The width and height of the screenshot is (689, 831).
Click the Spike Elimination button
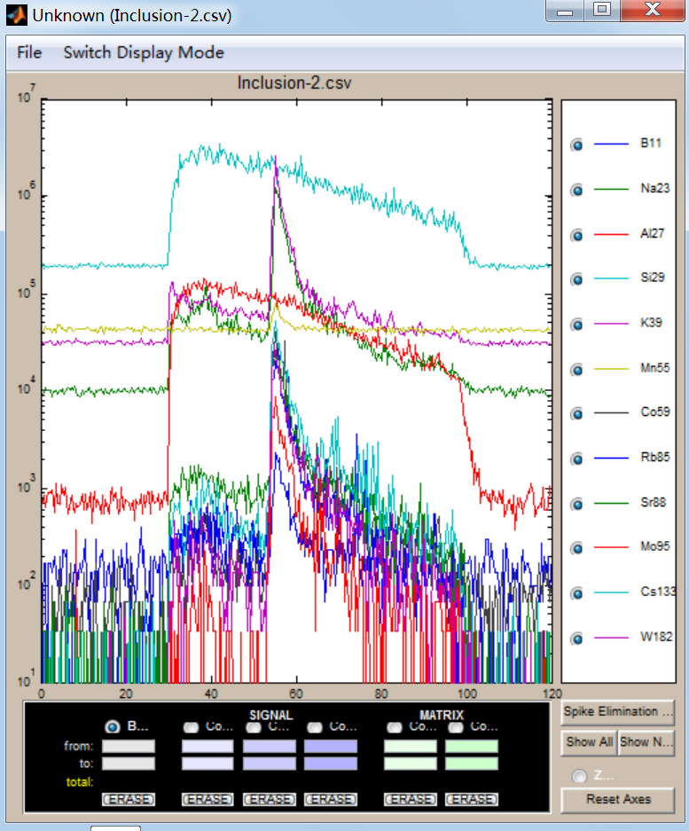pyautogui.click(x=618, y=712)
